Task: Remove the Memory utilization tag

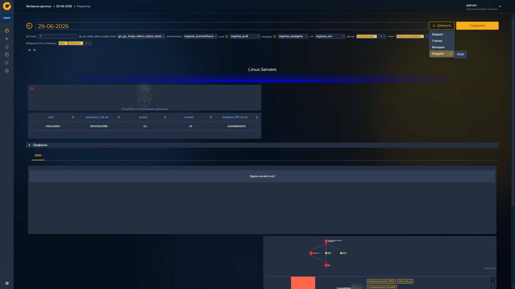Action: pos(422,36)
